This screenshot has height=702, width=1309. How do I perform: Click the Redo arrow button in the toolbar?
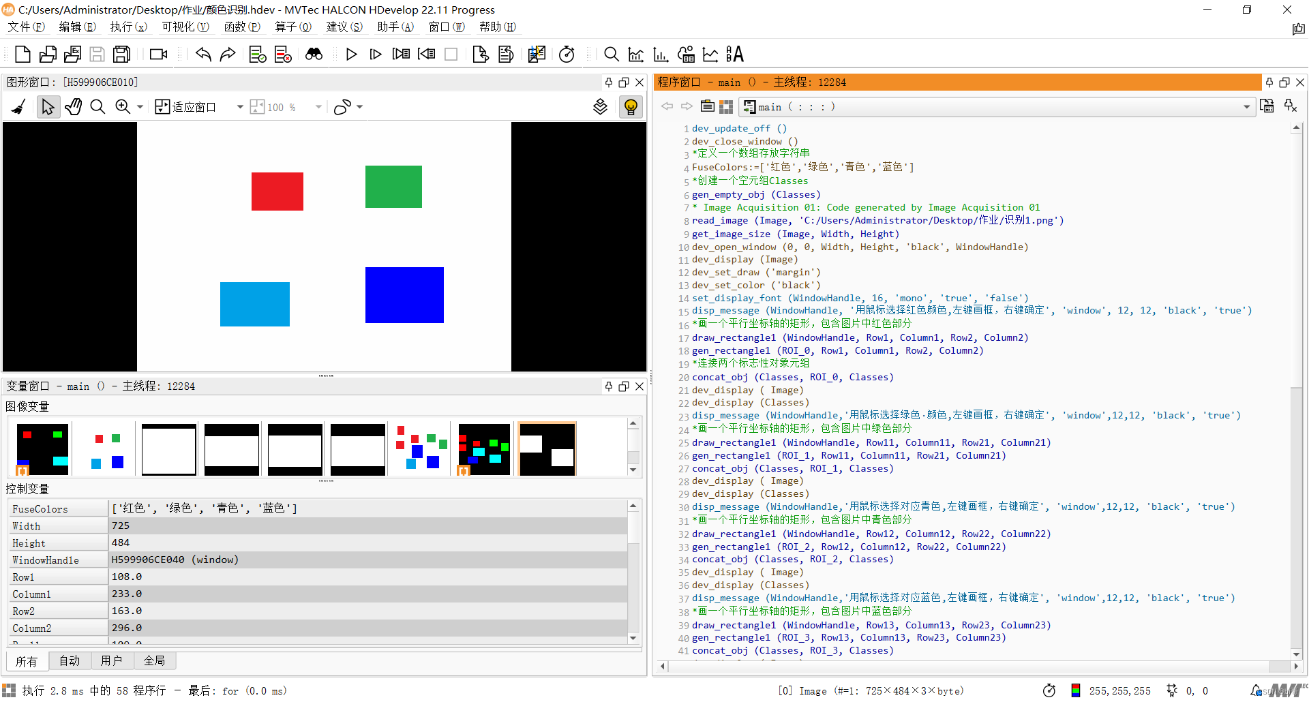(x=228, y=55)
